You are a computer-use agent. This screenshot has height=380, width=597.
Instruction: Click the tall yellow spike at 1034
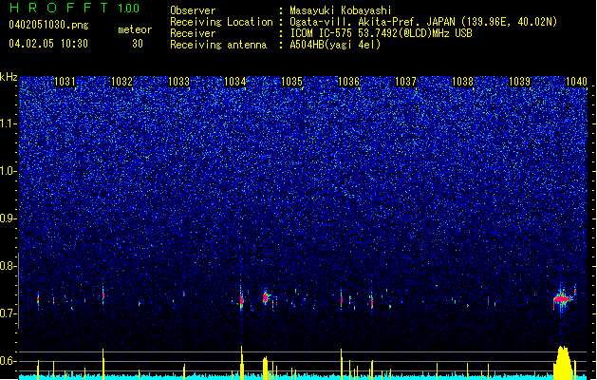(242, 363)
